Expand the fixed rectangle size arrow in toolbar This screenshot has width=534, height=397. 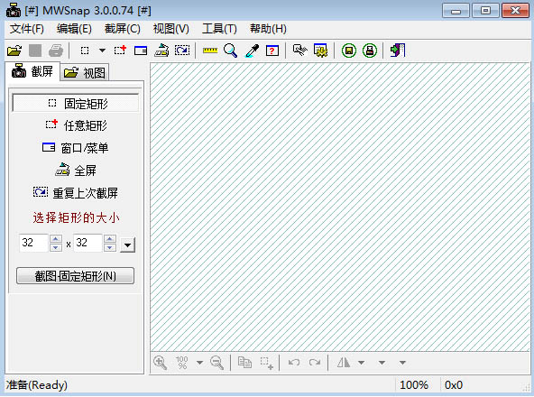(102, 51)
